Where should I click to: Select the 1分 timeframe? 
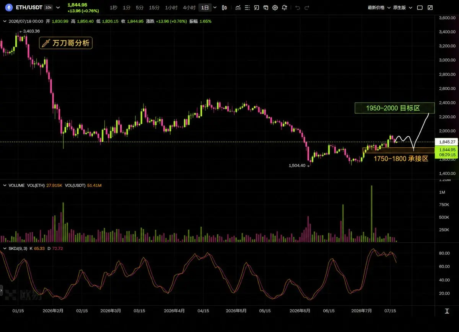(x=127, y=8)
